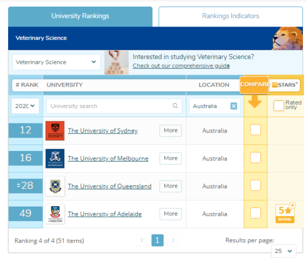
Task: Open The University of Queensland link
Action: tap(110, 186)
